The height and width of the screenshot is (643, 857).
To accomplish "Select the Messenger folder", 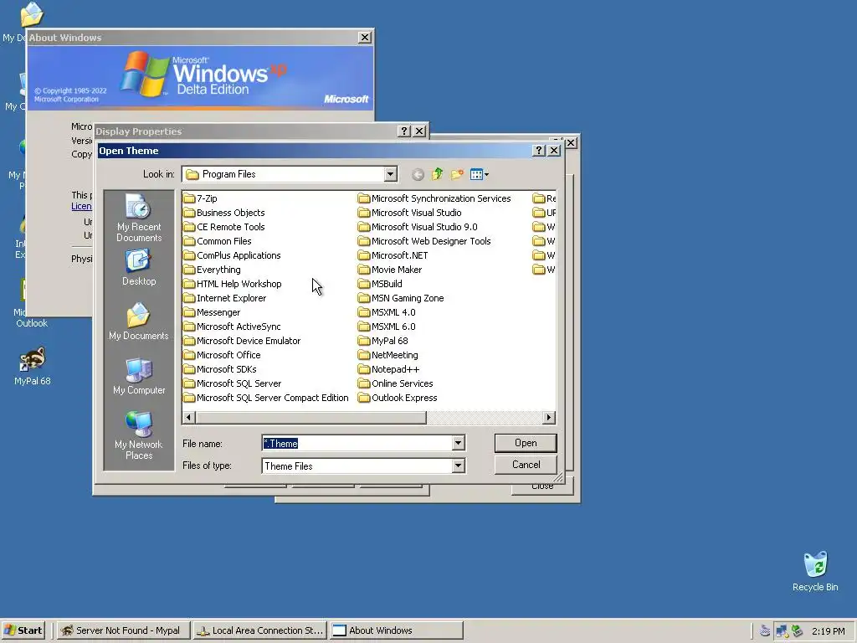I will (x=212, y=312).
